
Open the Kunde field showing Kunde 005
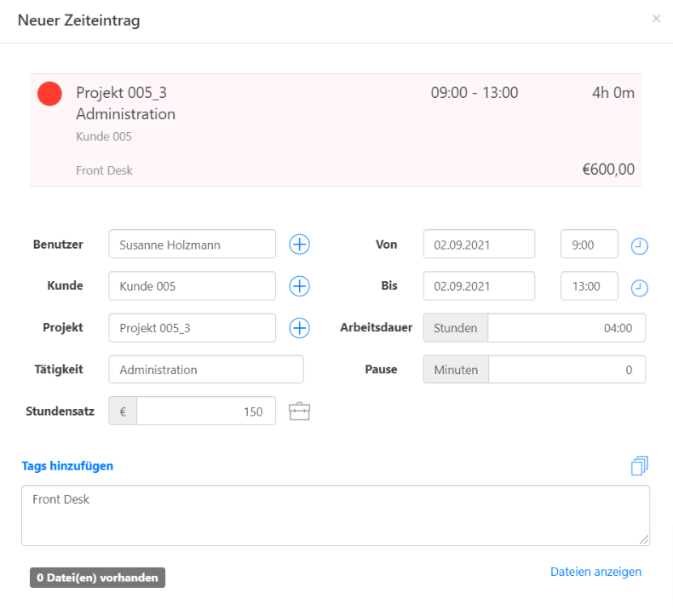(193, 286)
